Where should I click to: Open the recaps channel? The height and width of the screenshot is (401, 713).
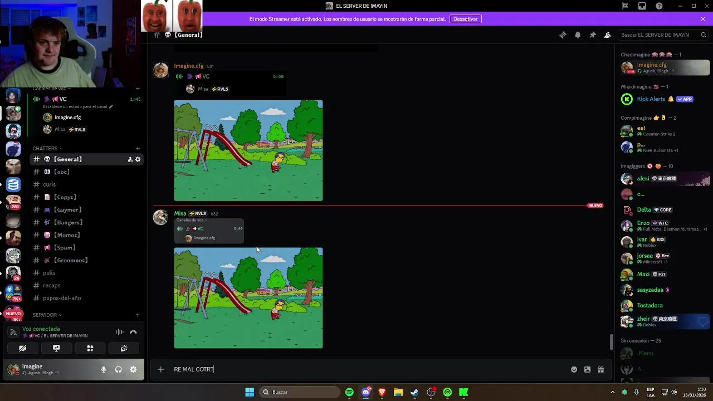click(86, 286)
